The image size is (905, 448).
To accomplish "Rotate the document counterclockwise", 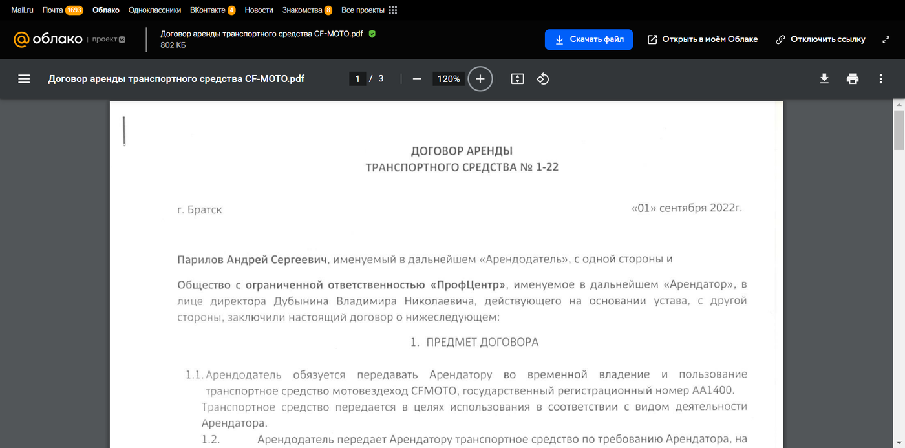I will pyautogui.click(x=543, y=79).
